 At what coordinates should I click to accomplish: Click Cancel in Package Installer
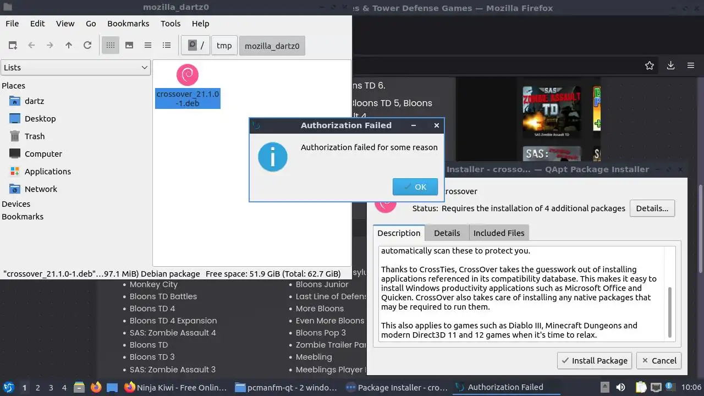pyautogui.click(x=659, y=360)
